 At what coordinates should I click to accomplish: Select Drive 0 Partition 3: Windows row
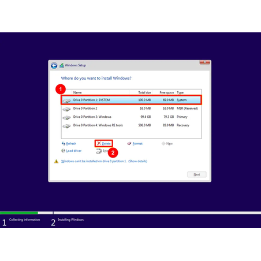point(132,117)
